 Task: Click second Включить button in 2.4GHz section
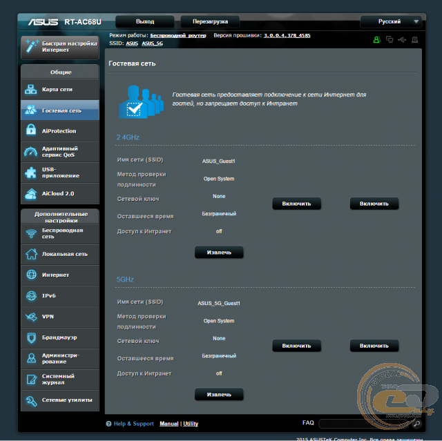374,204
